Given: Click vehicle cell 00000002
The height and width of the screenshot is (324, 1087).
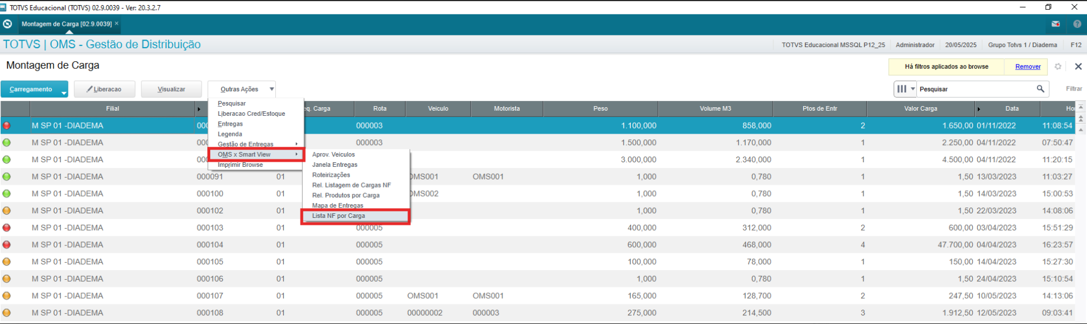Looking at the screenshot, I should coord(425,313).
